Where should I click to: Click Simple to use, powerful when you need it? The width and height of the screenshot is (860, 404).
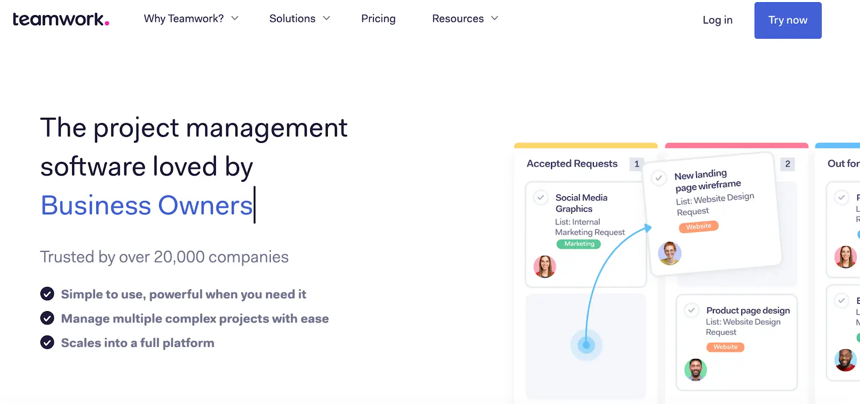pos(184,294)
